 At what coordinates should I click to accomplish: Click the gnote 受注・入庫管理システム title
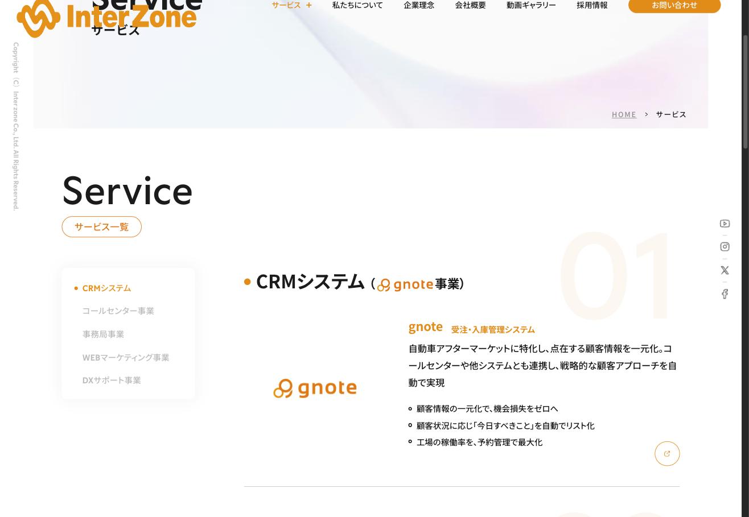click(472, 328)
